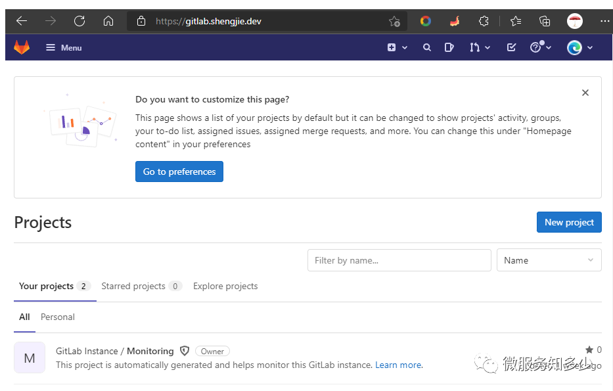Click the Monitoring project M avatar
613x391 pixels.
(30, 357)
